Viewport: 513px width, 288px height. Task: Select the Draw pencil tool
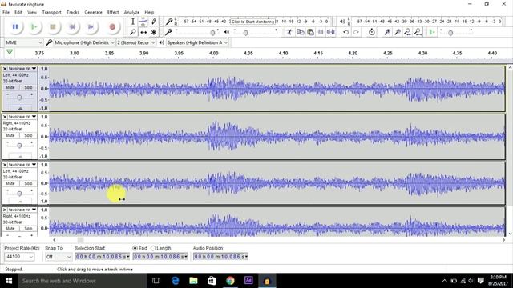pyautogui.click(x=154, y=22)
